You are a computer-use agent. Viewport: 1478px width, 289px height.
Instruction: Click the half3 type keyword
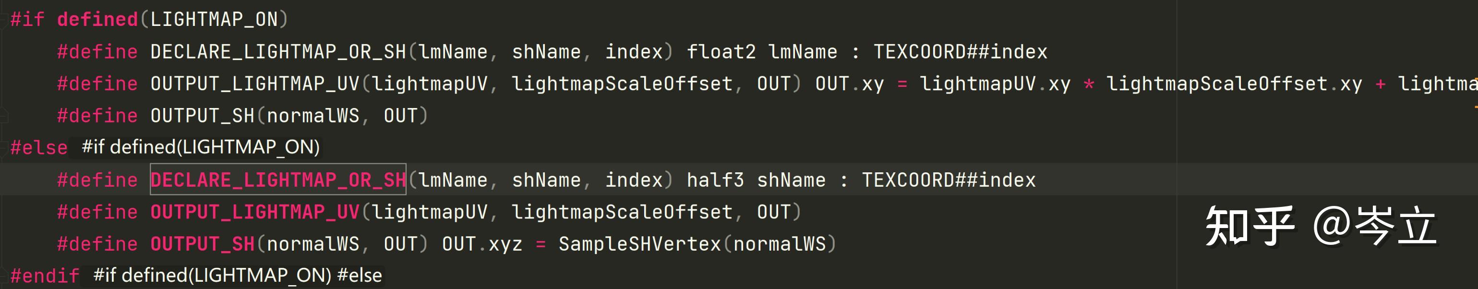click(x=715, y=180)
